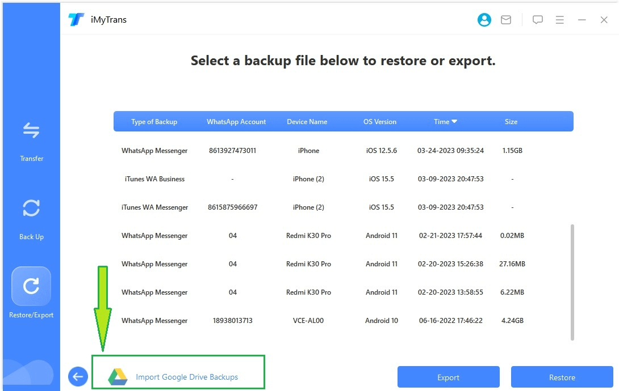Click the Size column header
The width and height of the screenshot is (619, 391).
tap(511, 122)
